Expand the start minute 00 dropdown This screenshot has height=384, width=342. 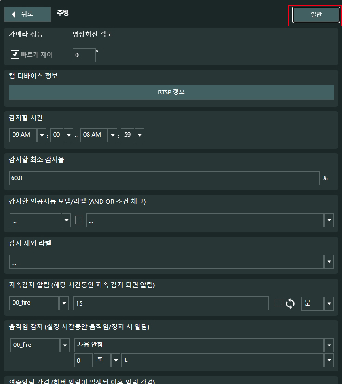[69, 135]
